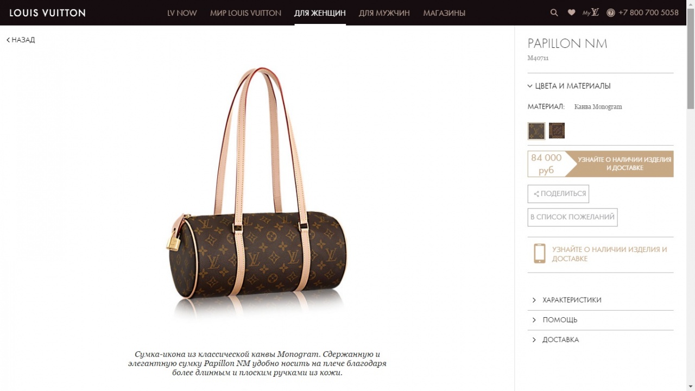Open the Магазины menu item

pyautogui.click(x=444, y=12)
